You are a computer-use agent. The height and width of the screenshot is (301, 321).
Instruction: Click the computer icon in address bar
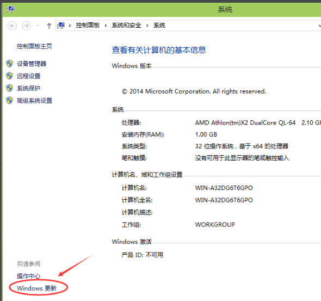point(61,26)
